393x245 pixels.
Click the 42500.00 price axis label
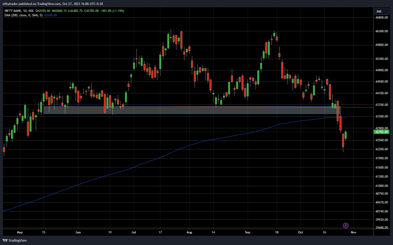(381, 140)
